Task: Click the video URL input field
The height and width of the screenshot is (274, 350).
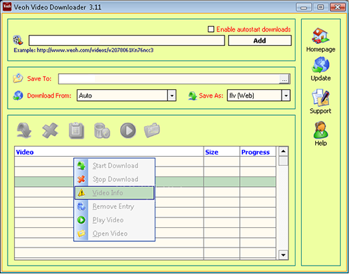Action: coord(127,40)
